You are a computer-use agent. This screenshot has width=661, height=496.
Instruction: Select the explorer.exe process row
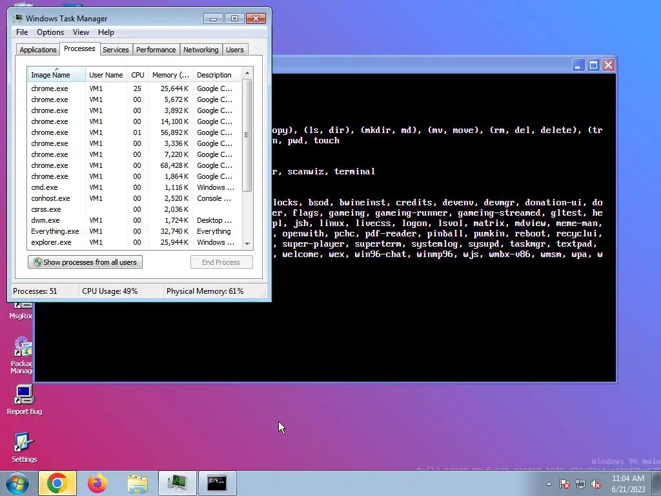134,242
